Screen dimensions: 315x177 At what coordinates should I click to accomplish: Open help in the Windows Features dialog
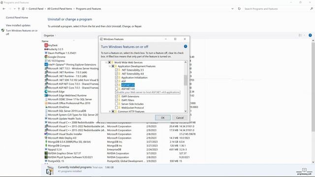tap(186, 46)
